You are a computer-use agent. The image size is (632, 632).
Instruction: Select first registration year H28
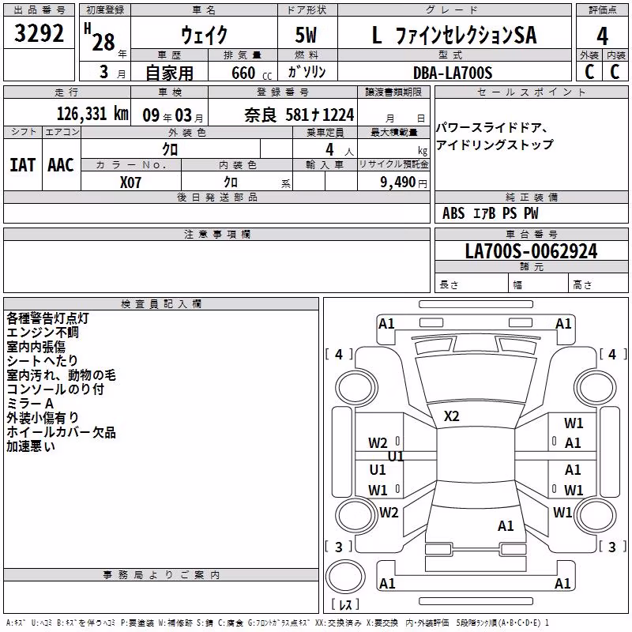(x=100, y=37)
